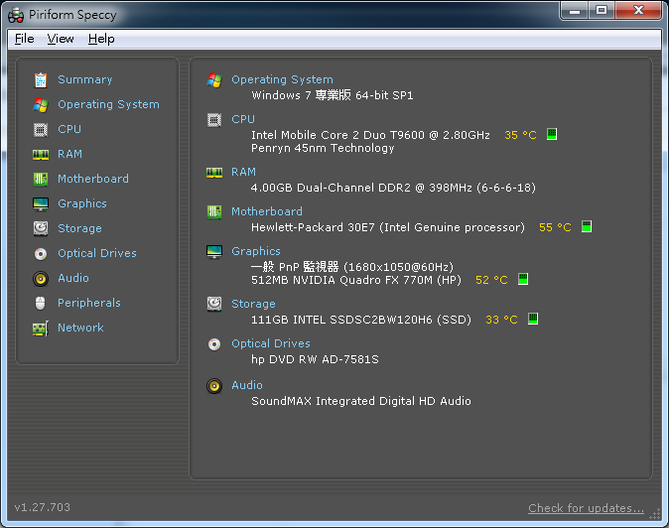Click the Peripherals mouse icon in sidebar
Screen dimensions: 669x528
tap(40, 304)
